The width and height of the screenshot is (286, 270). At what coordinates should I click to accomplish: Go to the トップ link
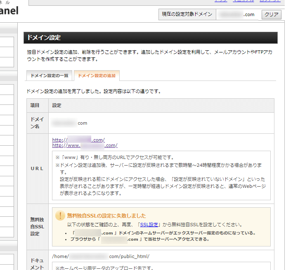(x=221, y=1)
